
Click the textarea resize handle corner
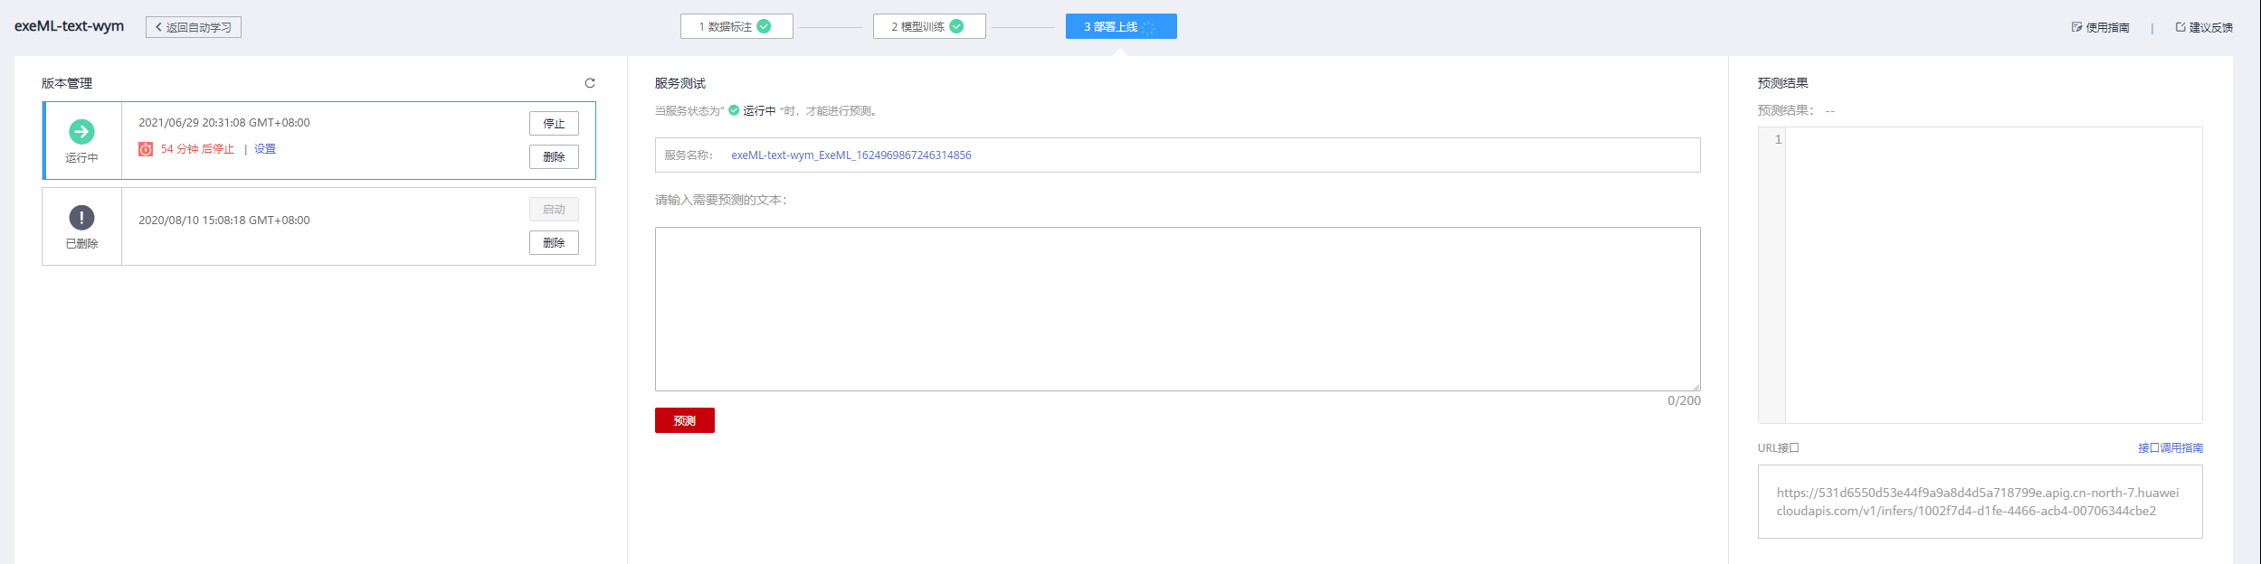tap(1696, 386)
